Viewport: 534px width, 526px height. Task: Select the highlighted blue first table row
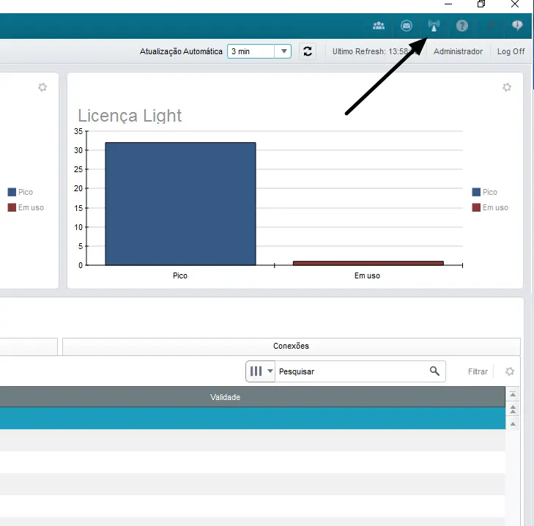[x=249, y=418]
